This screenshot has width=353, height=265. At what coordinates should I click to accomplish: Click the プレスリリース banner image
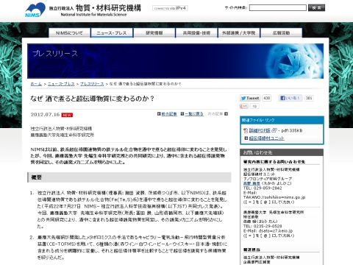(x=175, y=61)
